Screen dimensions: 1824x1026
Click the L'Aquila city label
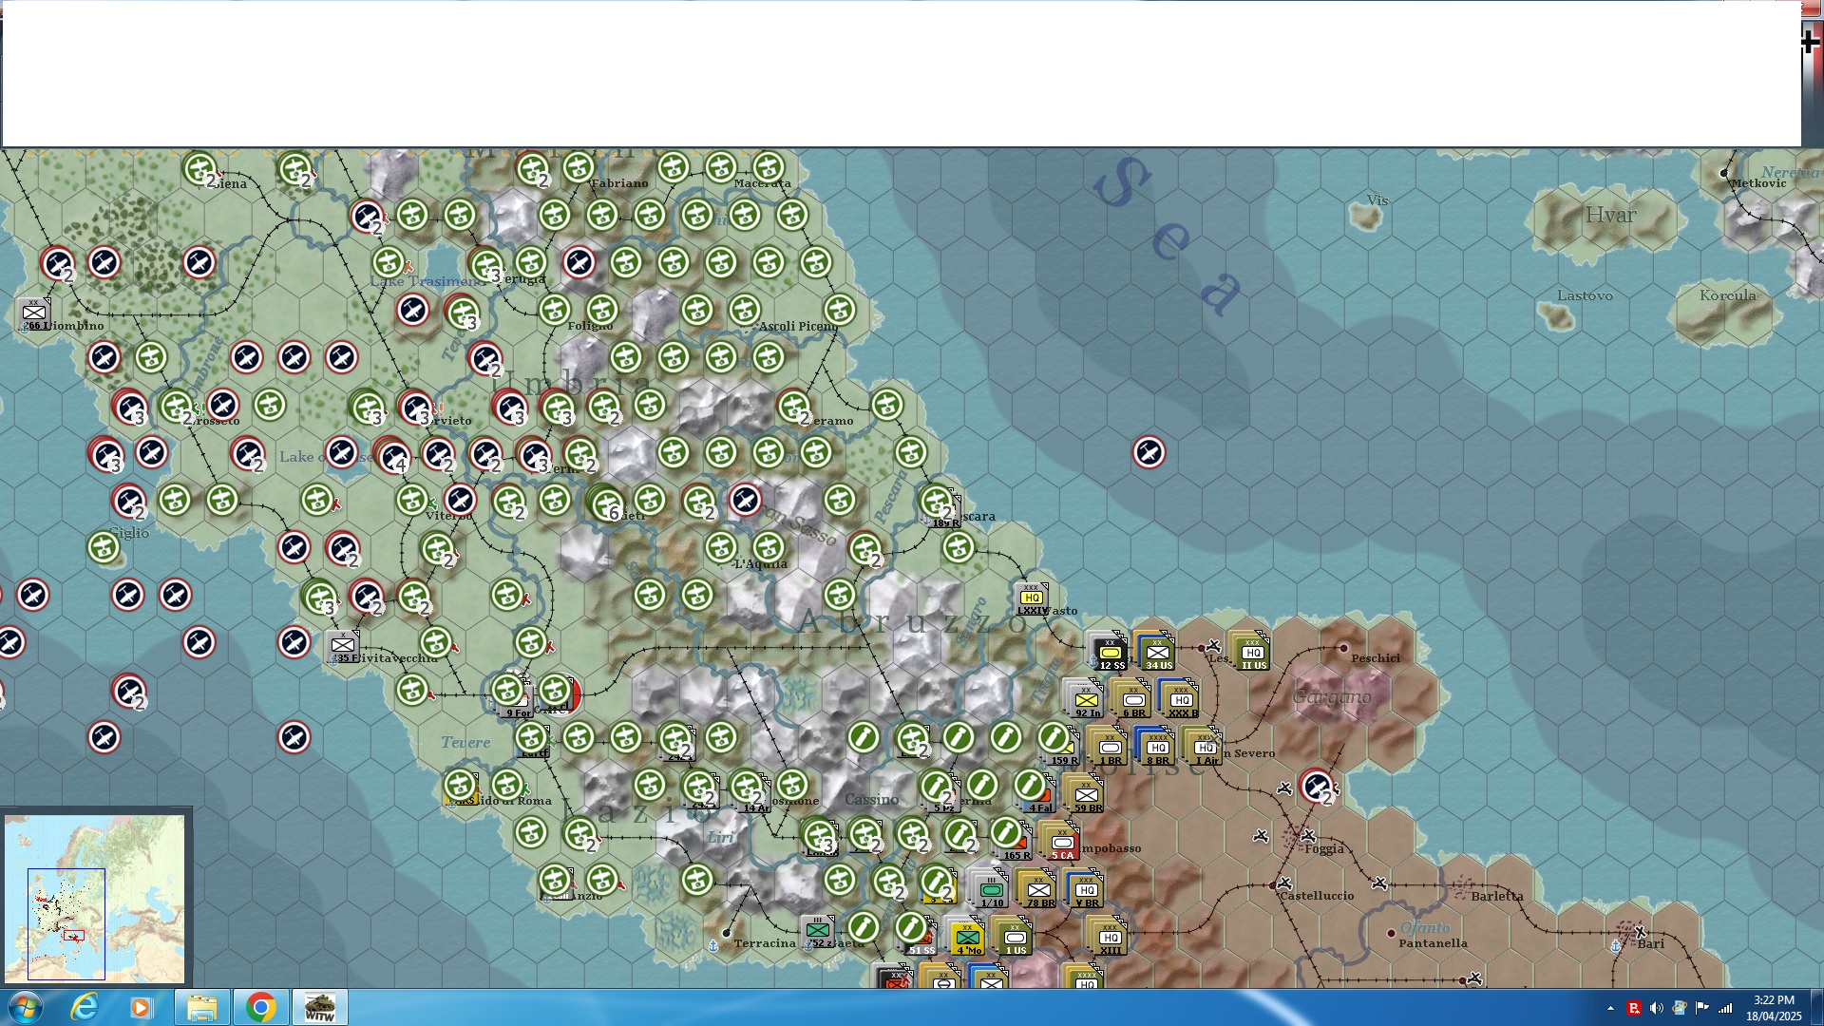(x=761, y=563)
